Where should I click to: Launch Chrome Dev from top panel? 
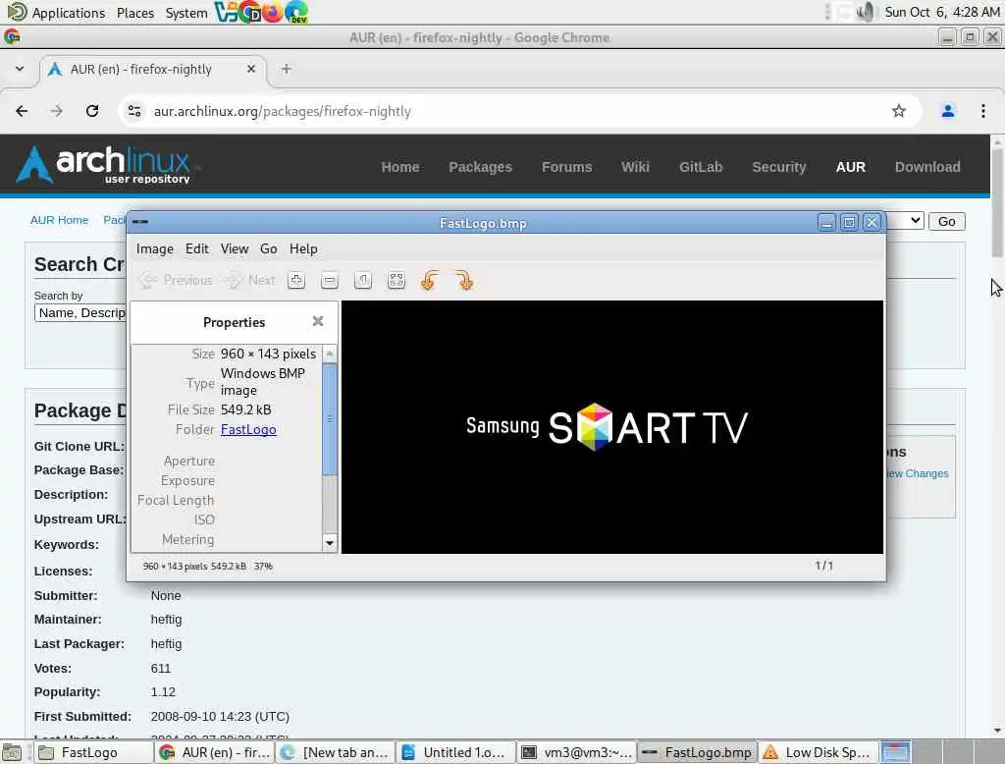(x=249, y=12)
